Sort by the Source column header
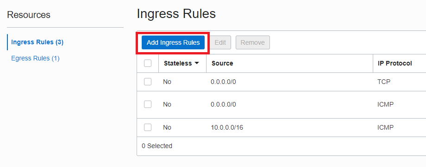426x167 pixels. pos(222,63)
